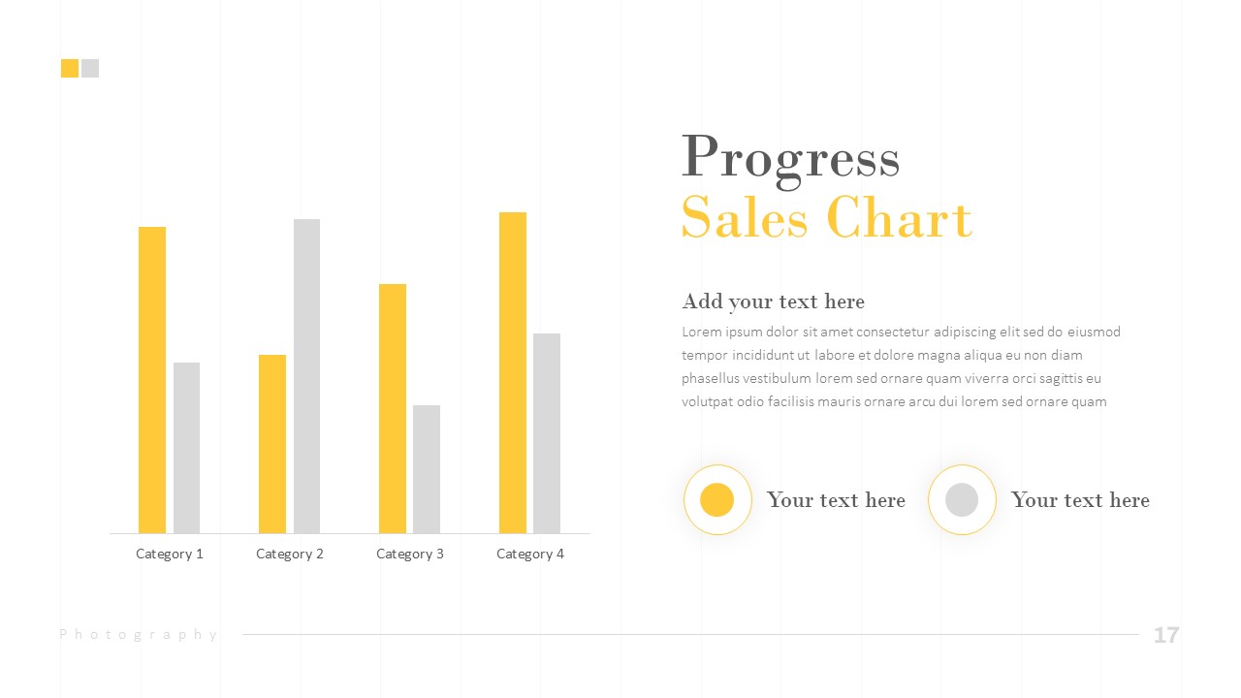
Task: Click the Category 3 axis label
Action: [x=410, y=554]
